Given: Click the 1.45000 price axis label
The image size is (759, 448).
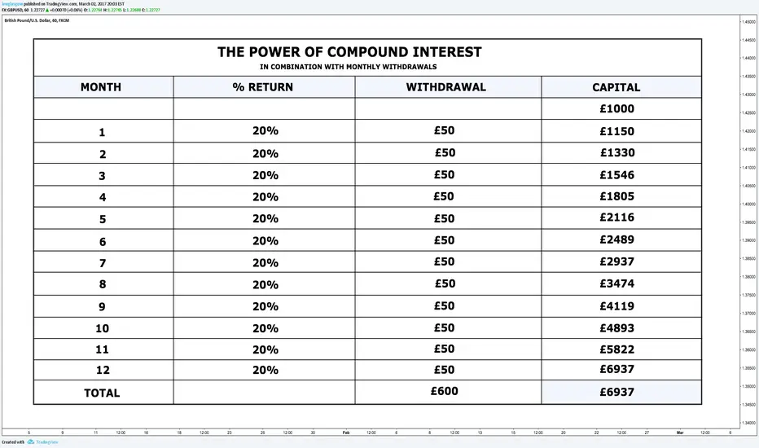Looking at the screenshot, I should [749, 22].
